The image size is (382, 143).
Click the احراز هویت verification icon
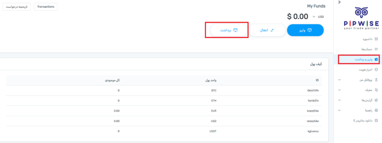coord(376,69)
